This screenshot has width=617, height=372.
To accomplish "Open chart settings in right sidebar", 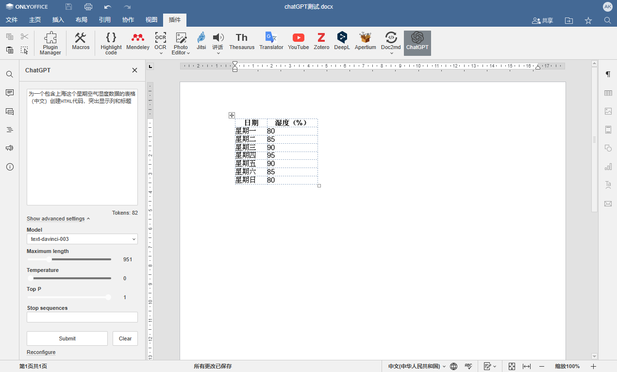I will pos(608,167).
